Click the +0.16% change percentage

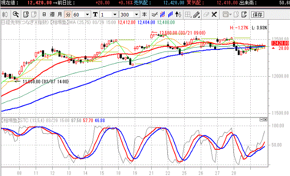[125, 3]
